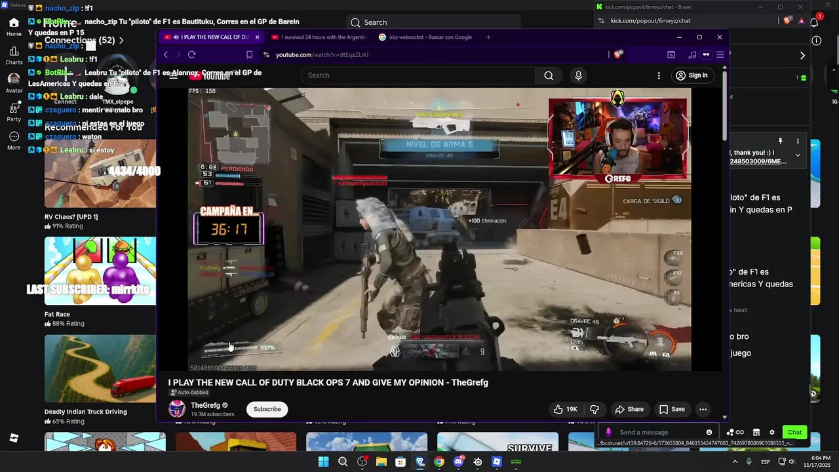Screen dimensions: 839x472
Task: Subscribe to TheGrefg
Action: pos(267,409)
